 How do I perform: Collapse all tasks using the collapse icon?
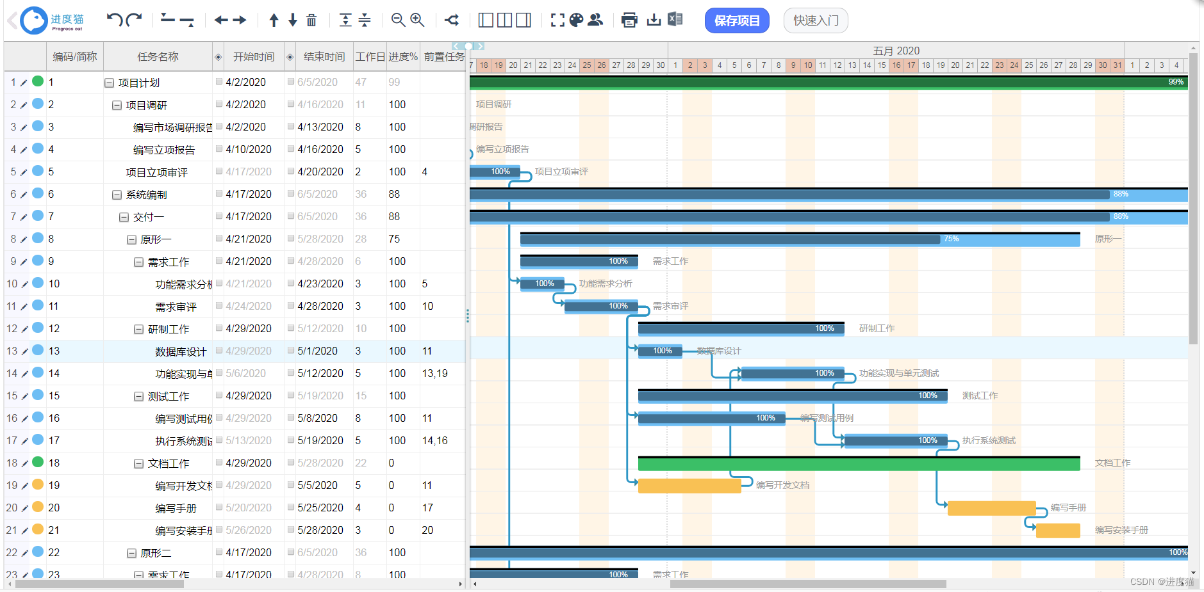(x=365, y=20)
